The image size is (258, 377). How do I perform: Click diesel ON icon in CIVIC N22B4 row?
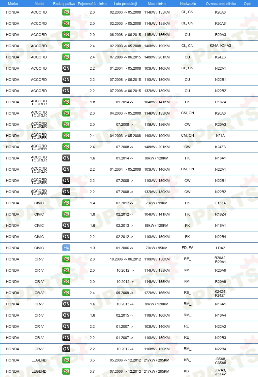point(66,237)
